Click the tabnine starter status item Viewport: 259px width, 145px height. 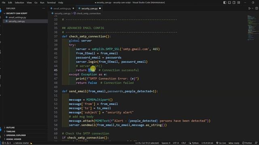pos(22,143)
